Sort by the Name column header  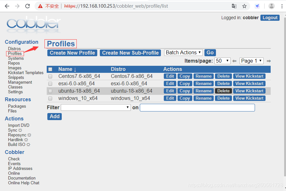pyautogui.click(x=67, y=69)
